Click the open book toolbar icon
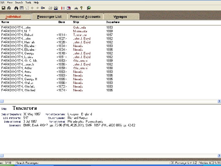 point(68,8)
